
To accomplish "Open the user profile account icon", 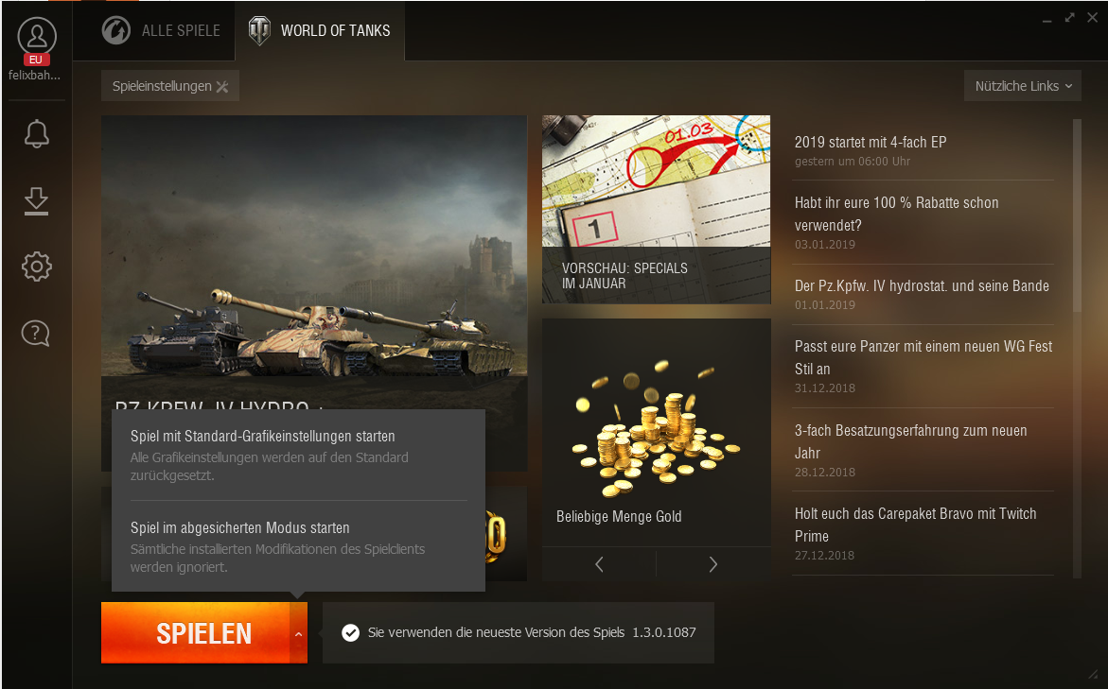I will coord(37,36).
